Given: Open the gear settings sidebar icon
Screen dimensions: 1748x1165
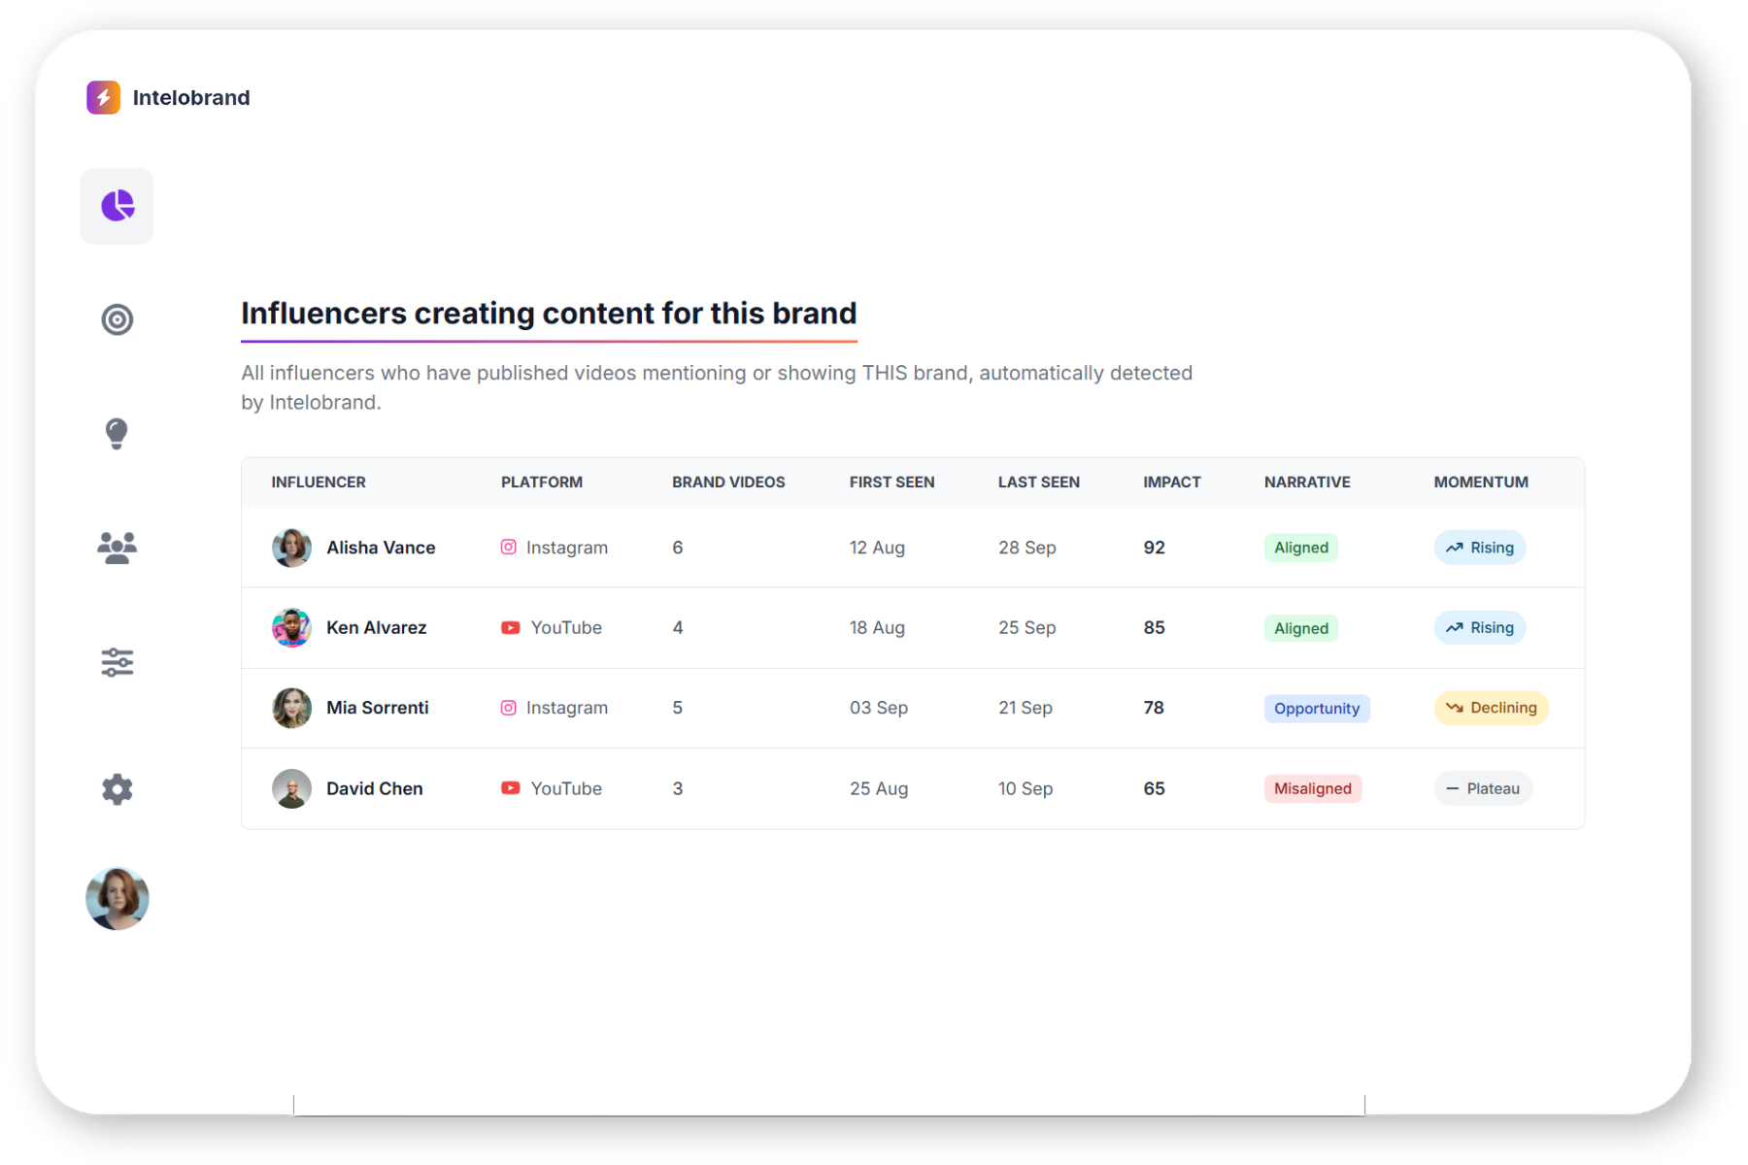Looking at the screenshot, I should 117,788.
